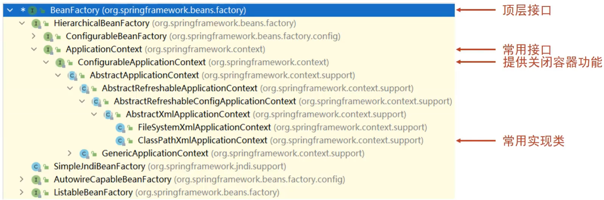Expand the ListableBeanFactory node
This screenshot has height=200, width=604.
22,192
